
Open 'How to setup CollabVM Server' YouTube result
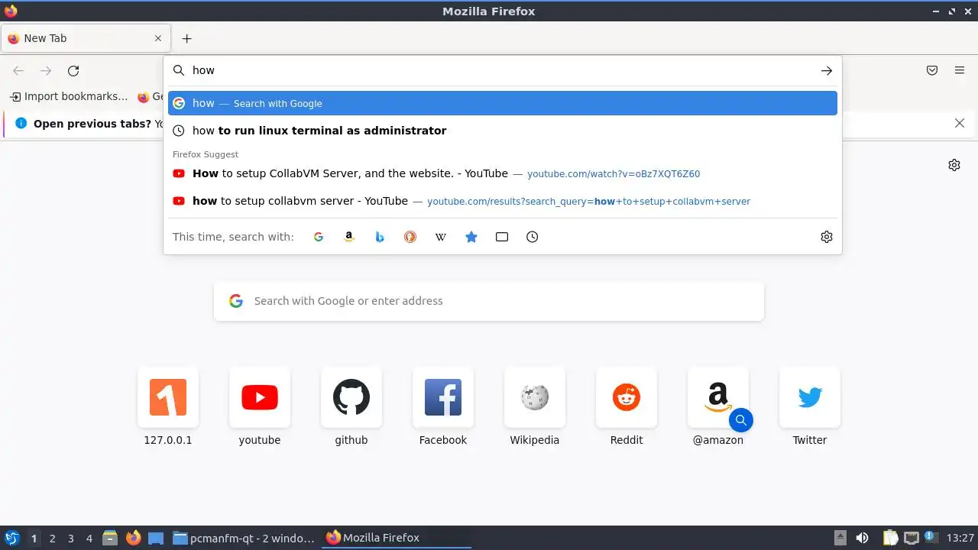[503, 173]
